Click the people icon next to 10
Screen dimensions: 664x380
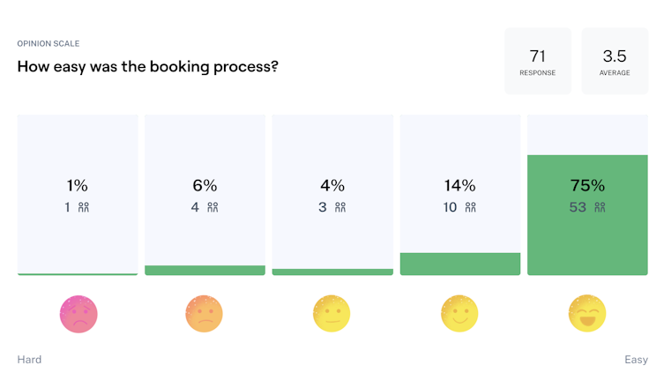[x=471, y=207]
